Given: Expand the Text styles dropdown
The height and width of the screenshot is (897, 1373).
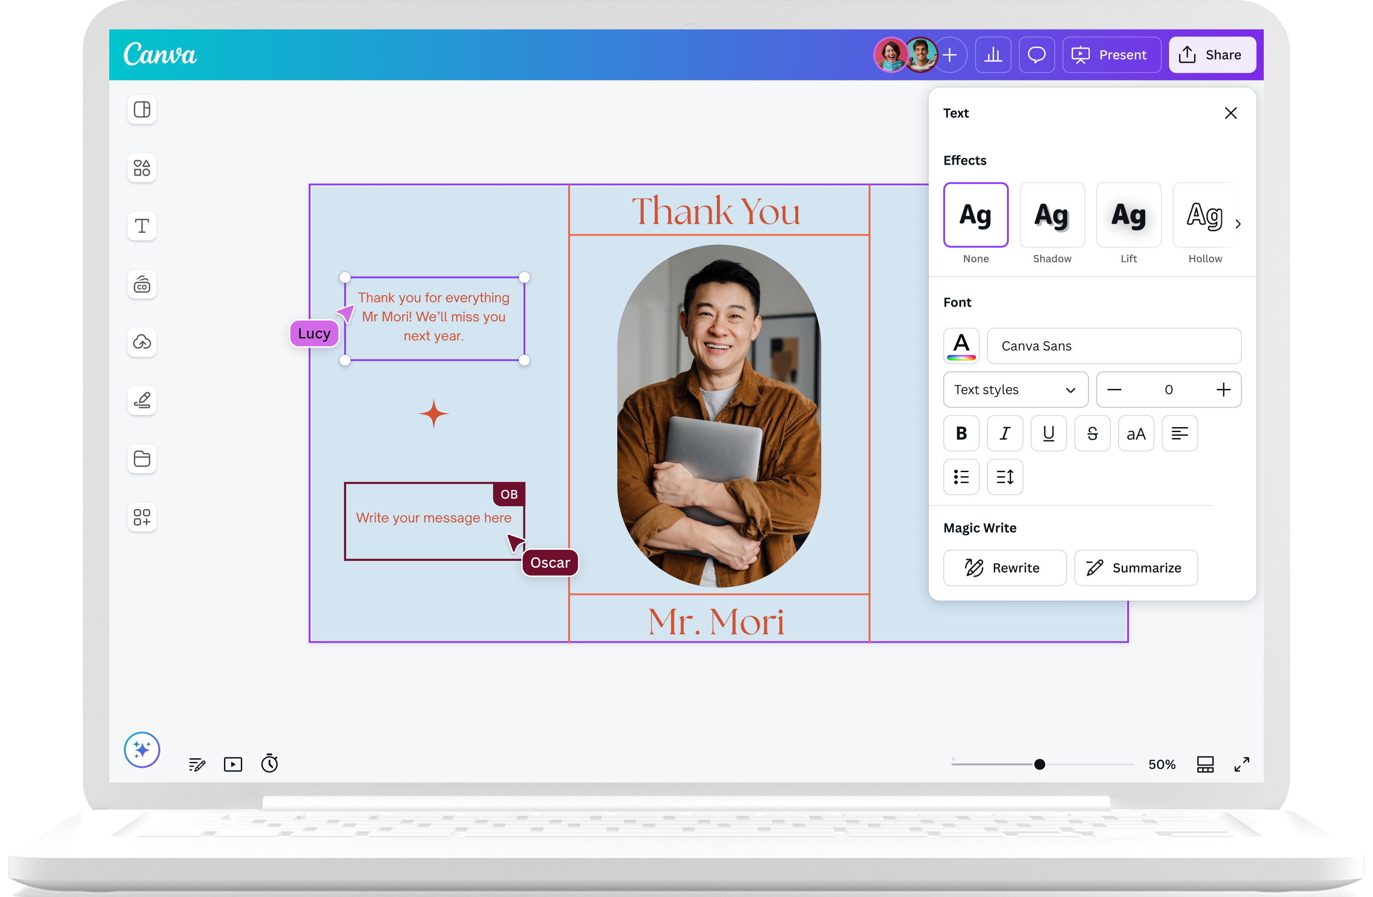Looking at the screenshot, I should coord(1015,390).
